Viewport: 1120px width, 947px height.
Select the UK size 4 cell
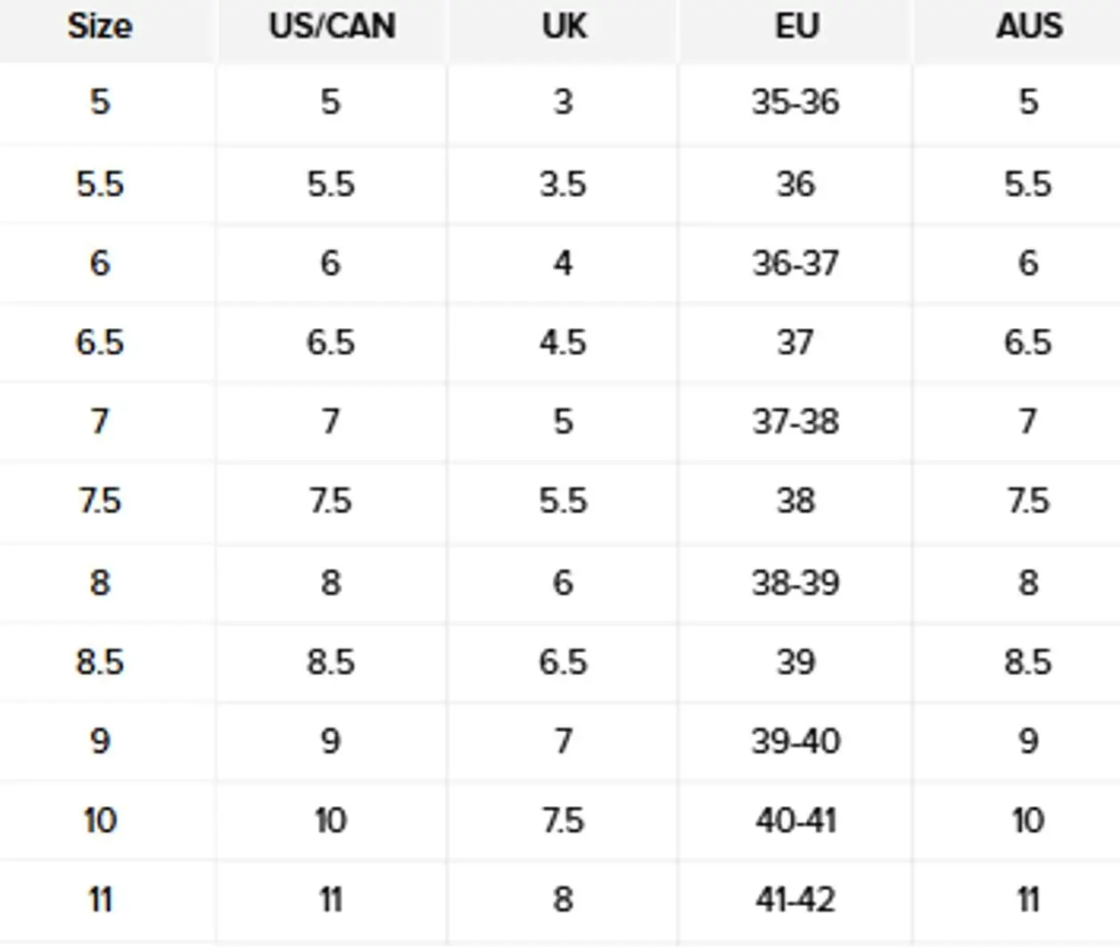pos(563,263)
